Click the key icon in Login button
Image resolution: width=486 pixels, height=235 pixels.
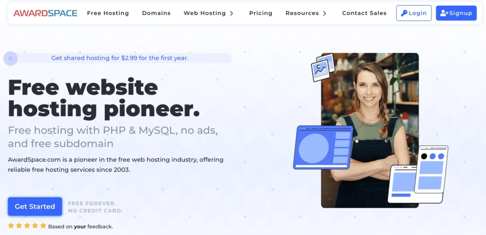[404, 13]
